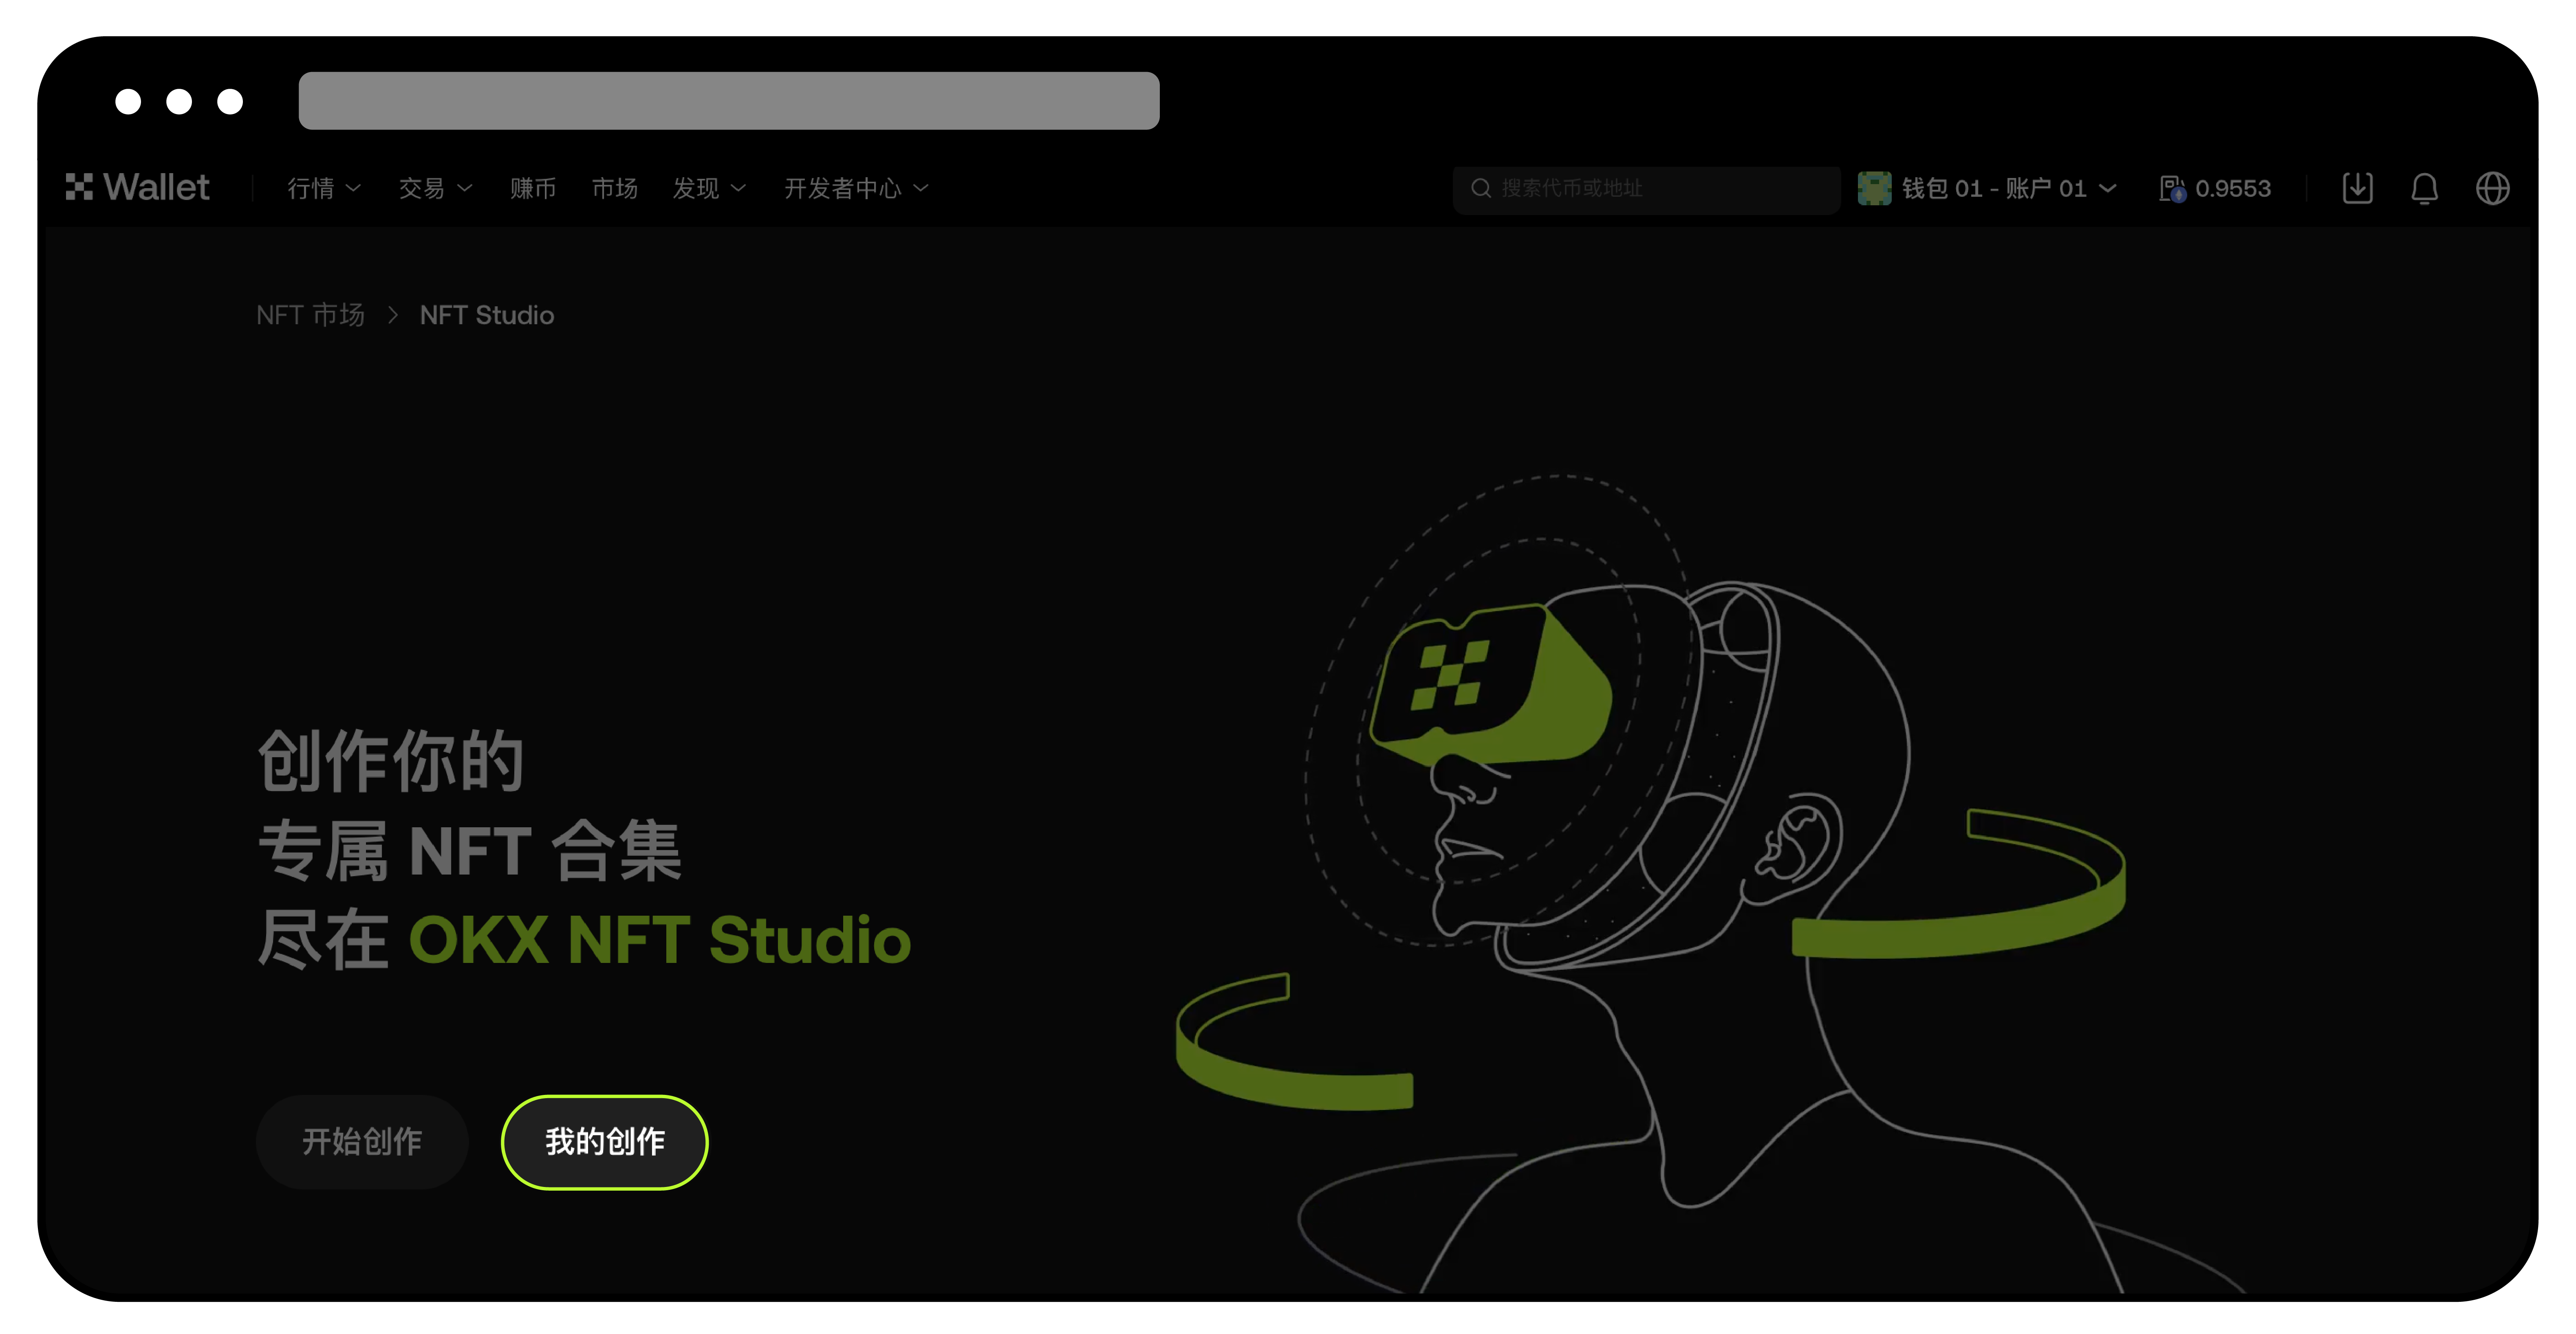Expand the 发现 dropdown menu

coord(709,188)
